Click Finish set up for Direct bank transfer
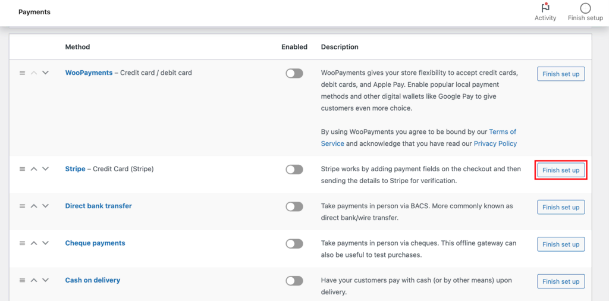The height and width of the screenshot is (301, 609). pos(561,207)
